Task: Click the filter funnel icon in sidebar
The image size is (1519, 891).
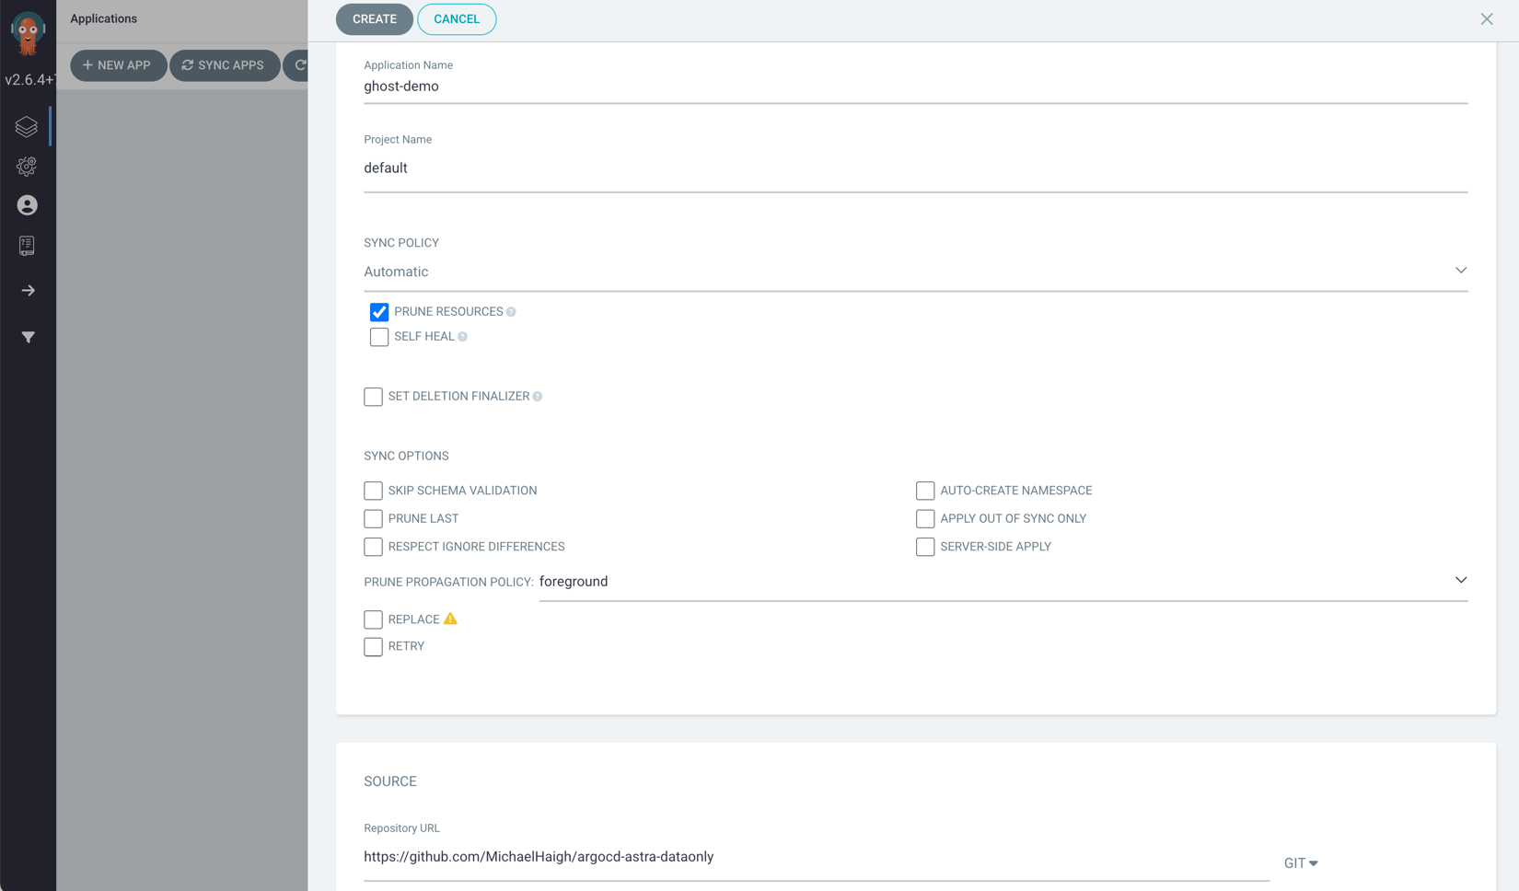Action: (29, 338)
